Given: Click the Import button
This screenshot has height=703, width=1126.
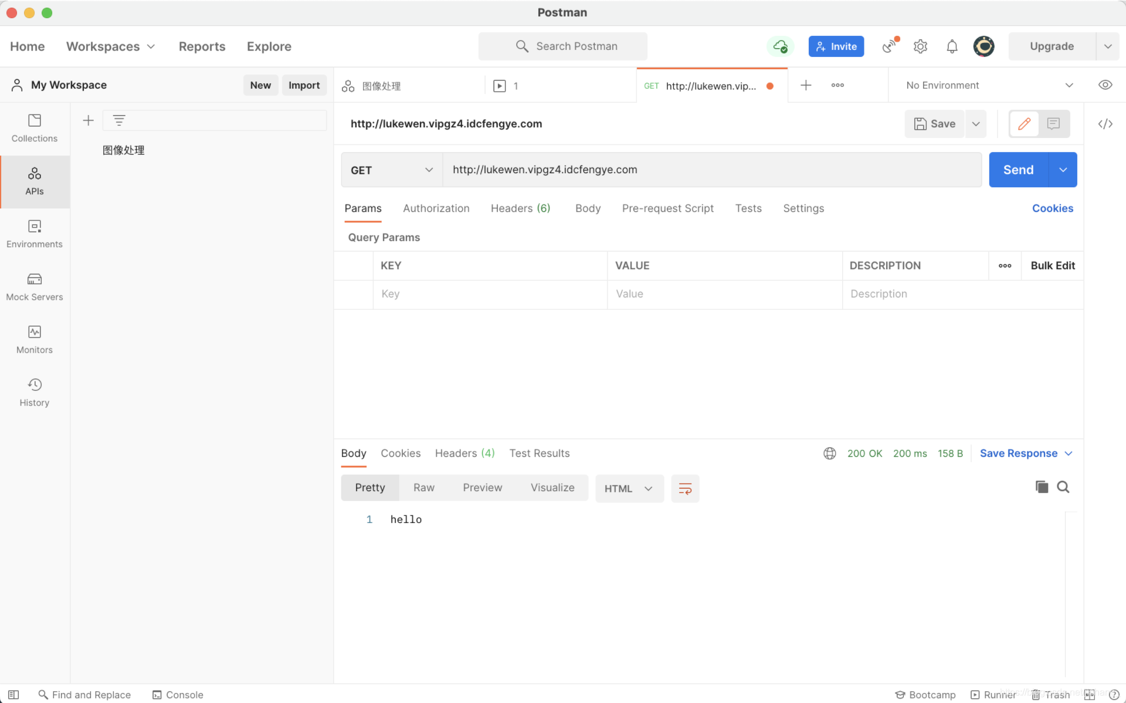Looking at the screenshot, I should point(304,85).
